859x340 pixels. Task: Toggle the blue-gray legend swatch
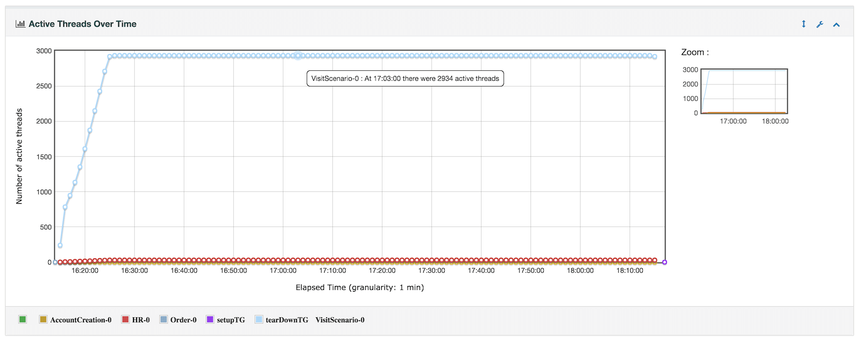pyautogui.click(x=164, y=320)
